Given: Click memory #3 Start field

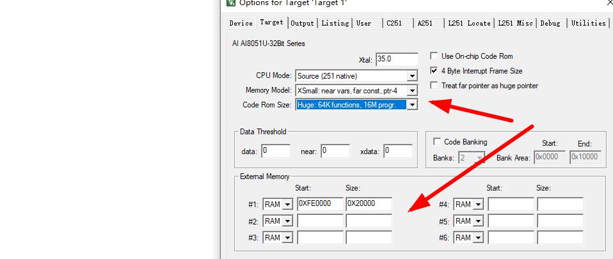Looking at the screenshot, I should 320,237.
